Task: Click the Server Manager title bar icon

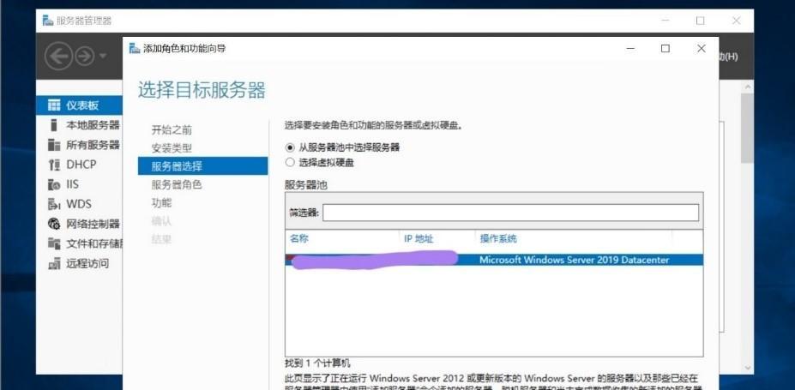Action: (48, 21)
